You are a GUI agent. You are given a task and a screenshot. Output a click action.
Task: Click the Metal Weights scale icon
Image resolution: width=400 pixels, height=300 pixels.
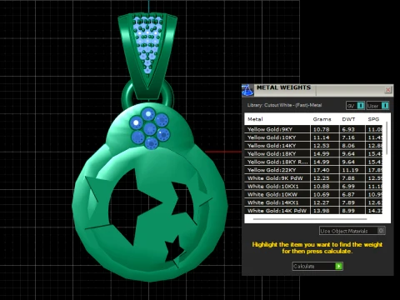pos(247,90)
